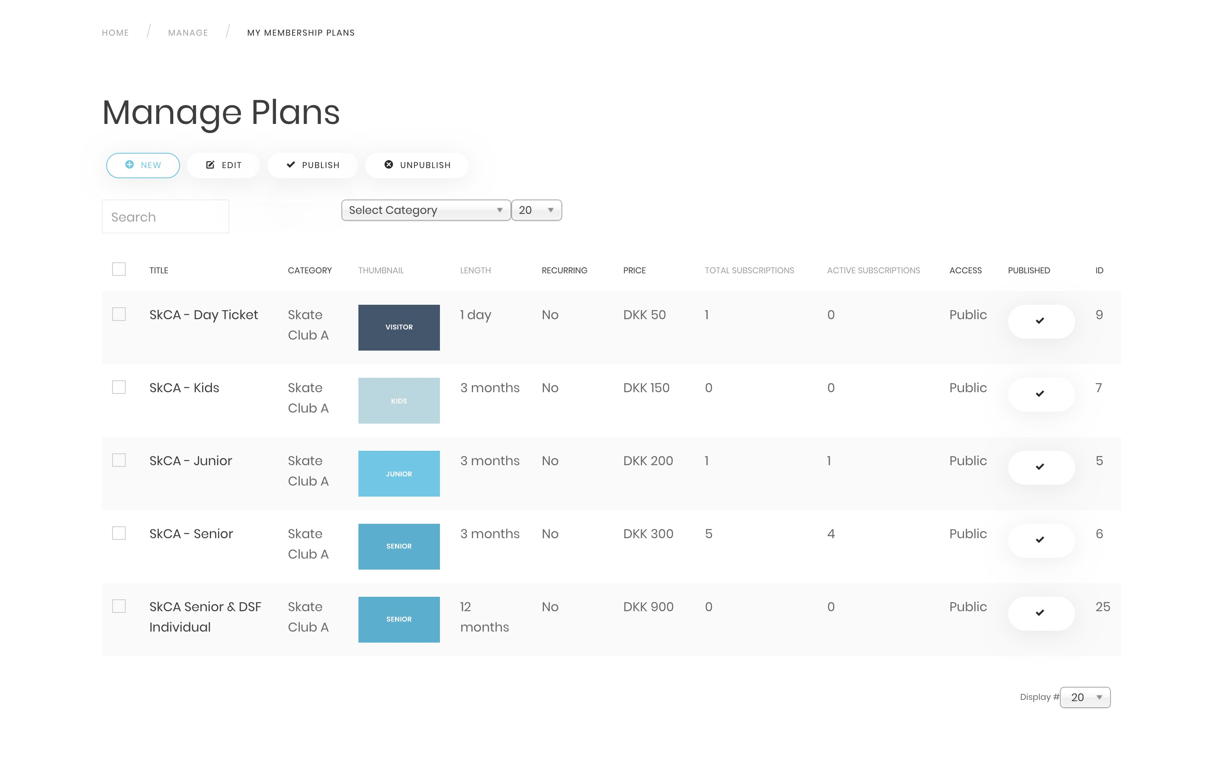Image resolution: width=1223 pixels, height=764 pixels.
Task: Check the select-all checkbox in the table header
Action: coord(119,270)
